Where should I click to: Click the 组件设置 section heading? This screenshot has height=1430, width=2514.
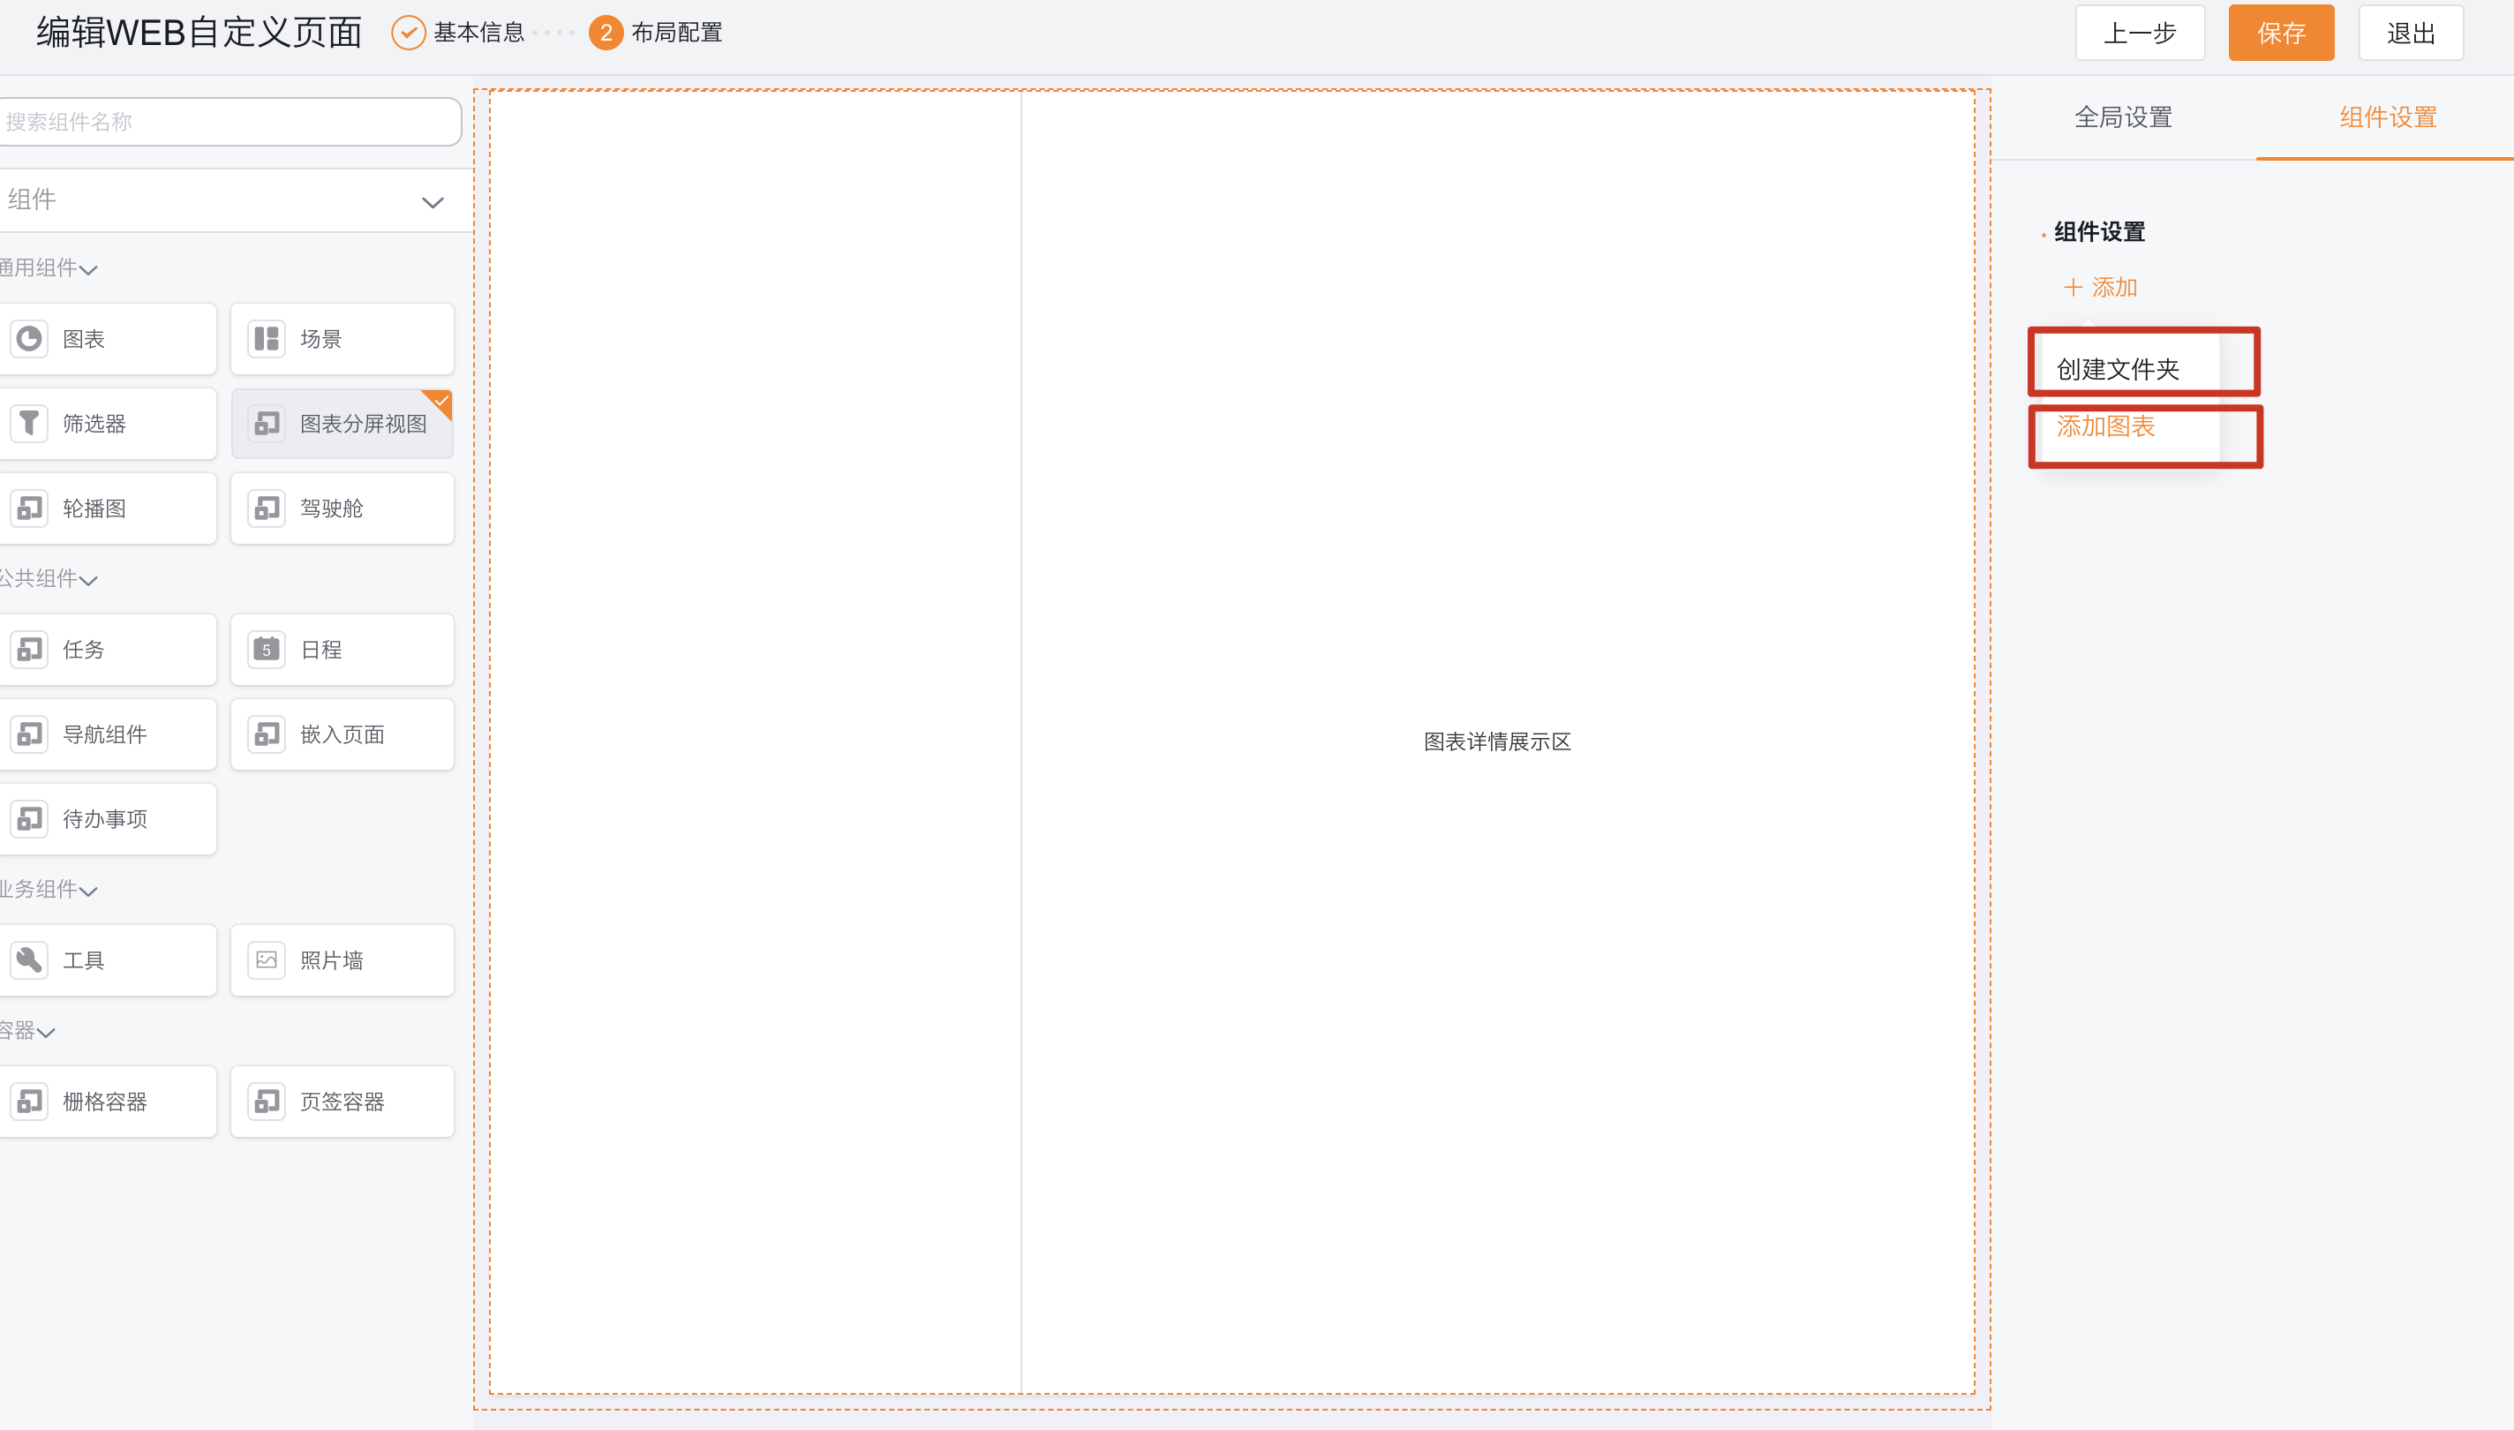coord(2100,232)
